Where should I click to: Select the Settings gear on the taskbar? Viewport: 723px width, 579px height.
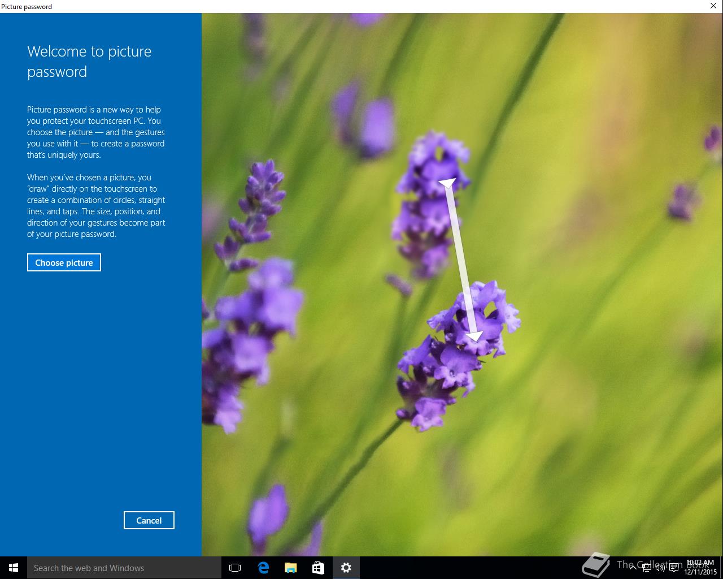click(x=346, y=568)
